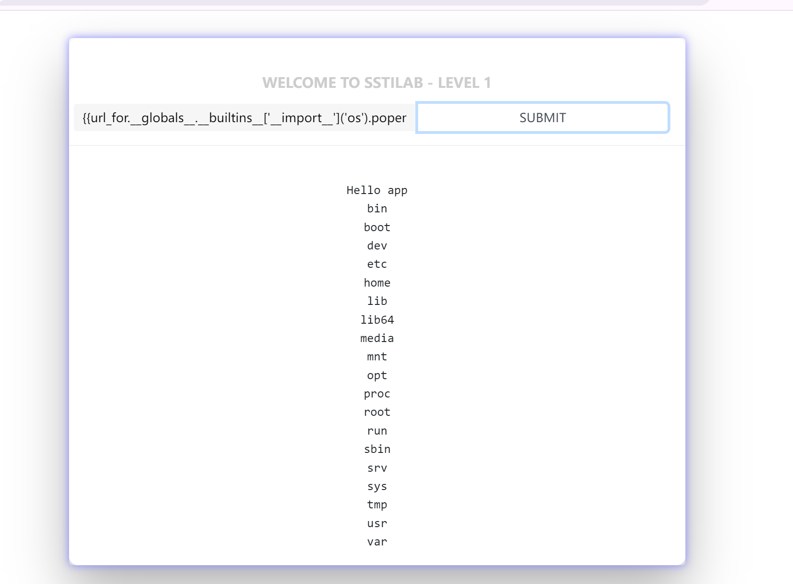Focus the template payload input field
793x584 pixels.
244,117
